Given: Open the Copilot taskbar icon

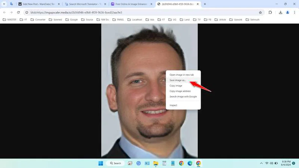Looking at the screenshot, I should (x=139, y=163).
